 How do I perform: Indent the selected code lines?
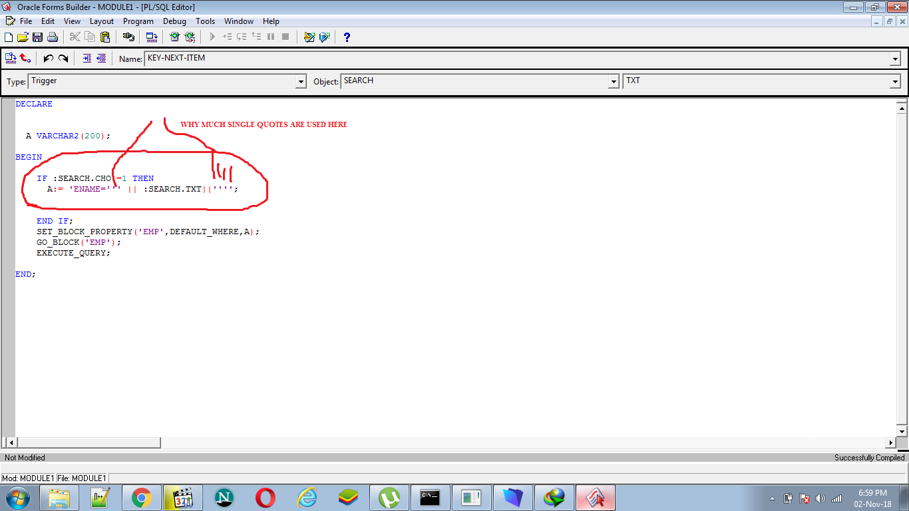point(87,59)
